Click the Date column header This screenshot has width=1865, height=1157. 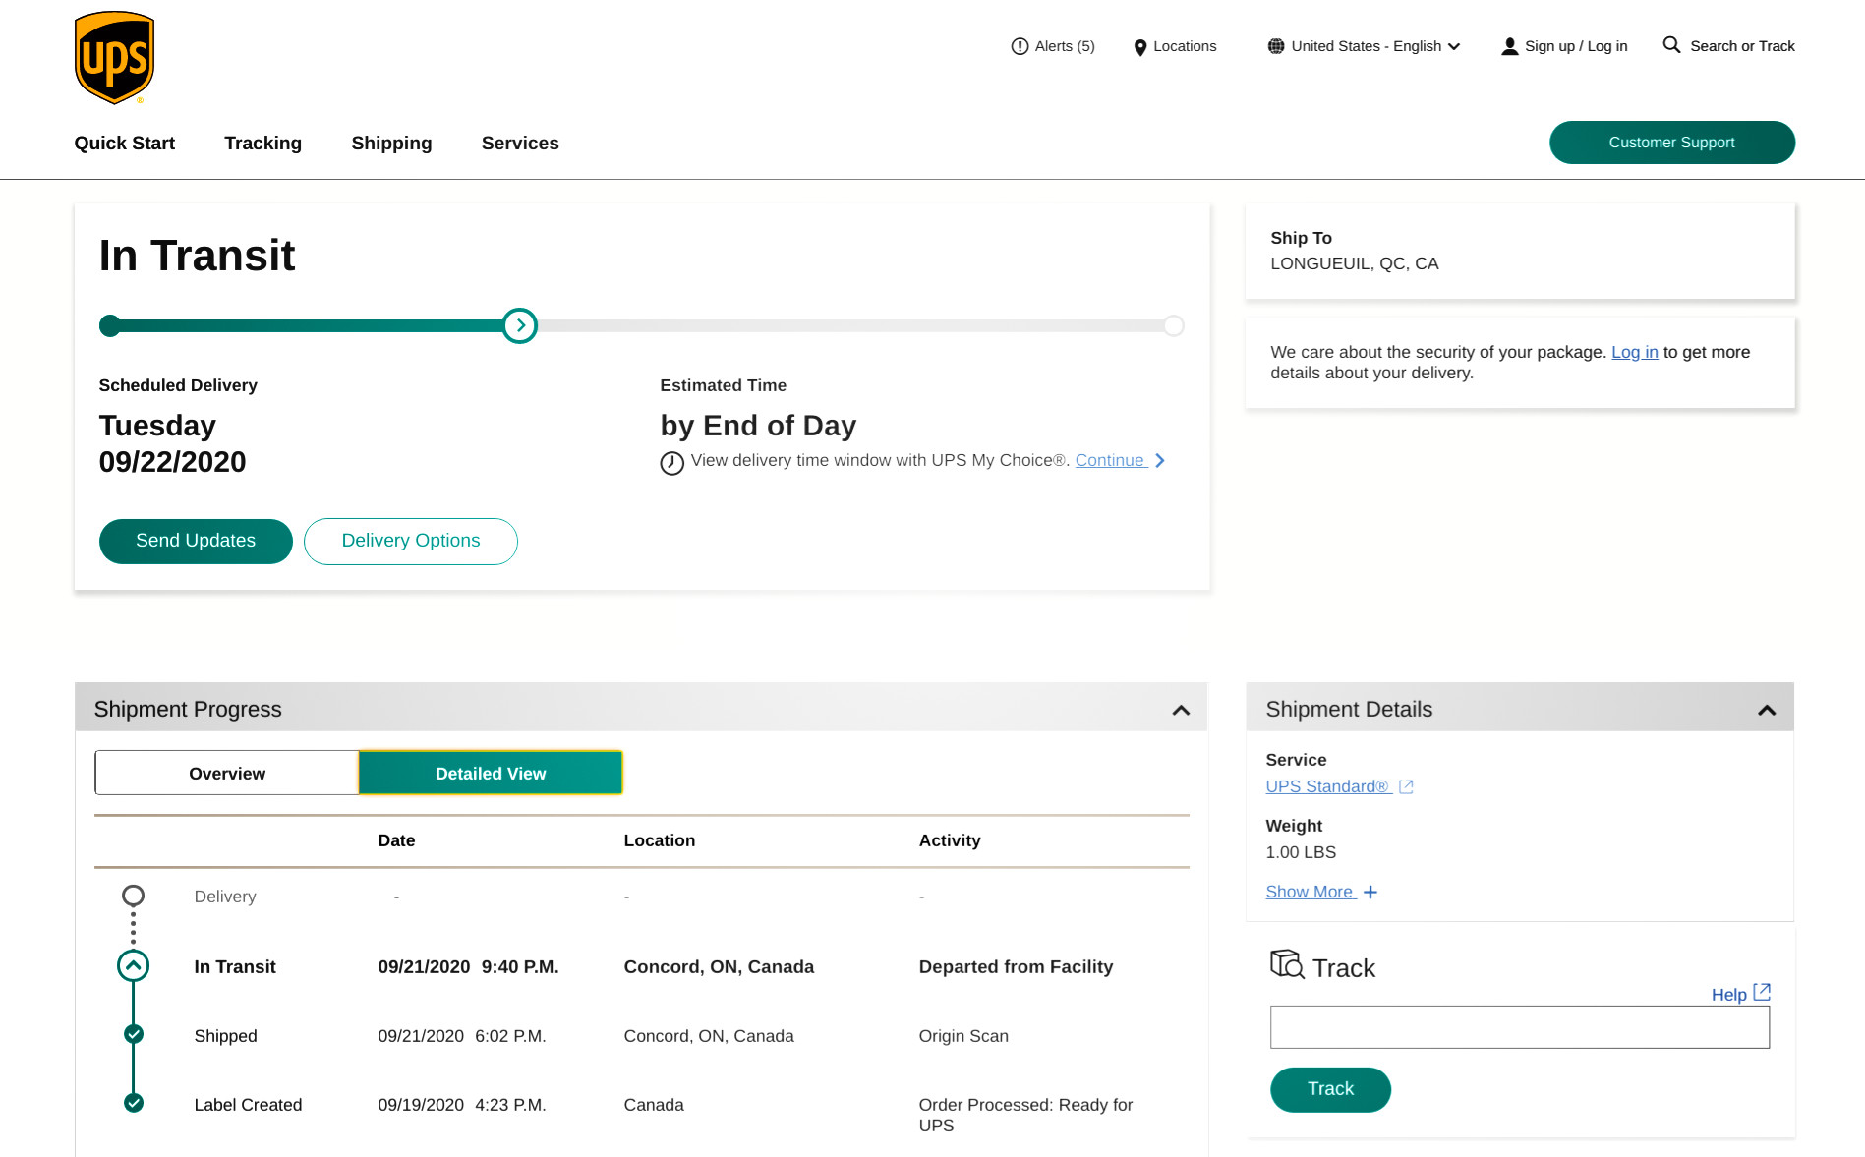(396, 840)
